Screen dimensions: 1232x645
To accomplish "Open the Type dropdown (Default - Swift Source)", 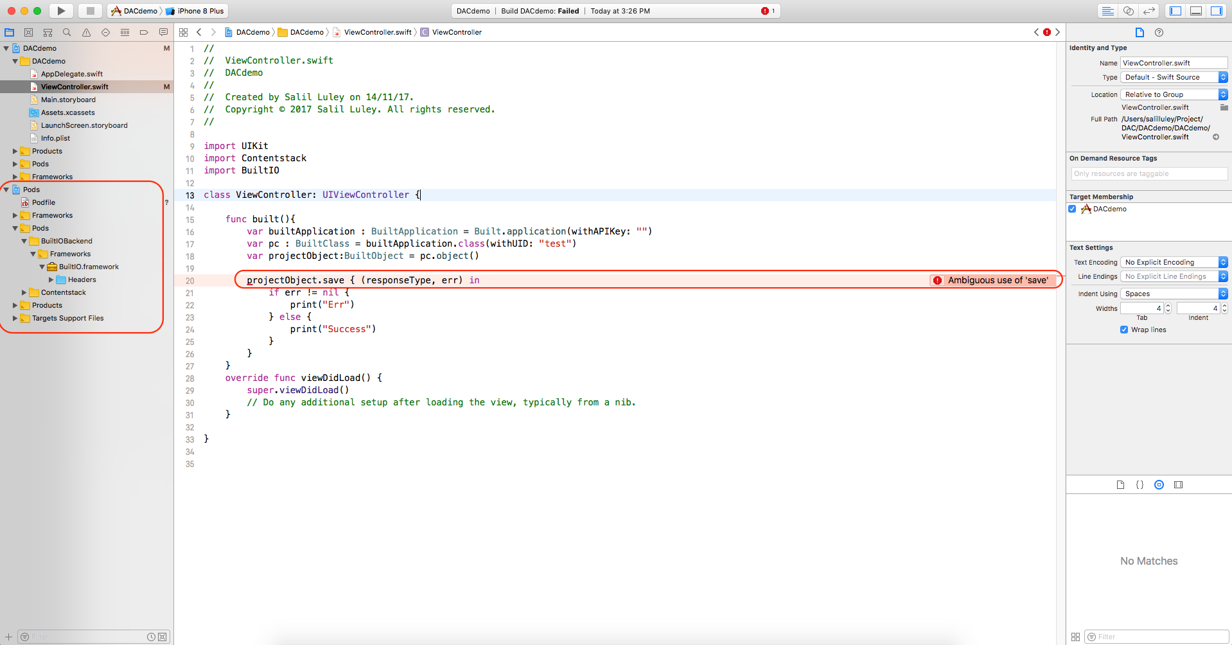I will 1174,77.
